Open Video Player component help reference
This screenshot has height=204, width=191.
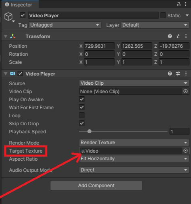point(170,73)
